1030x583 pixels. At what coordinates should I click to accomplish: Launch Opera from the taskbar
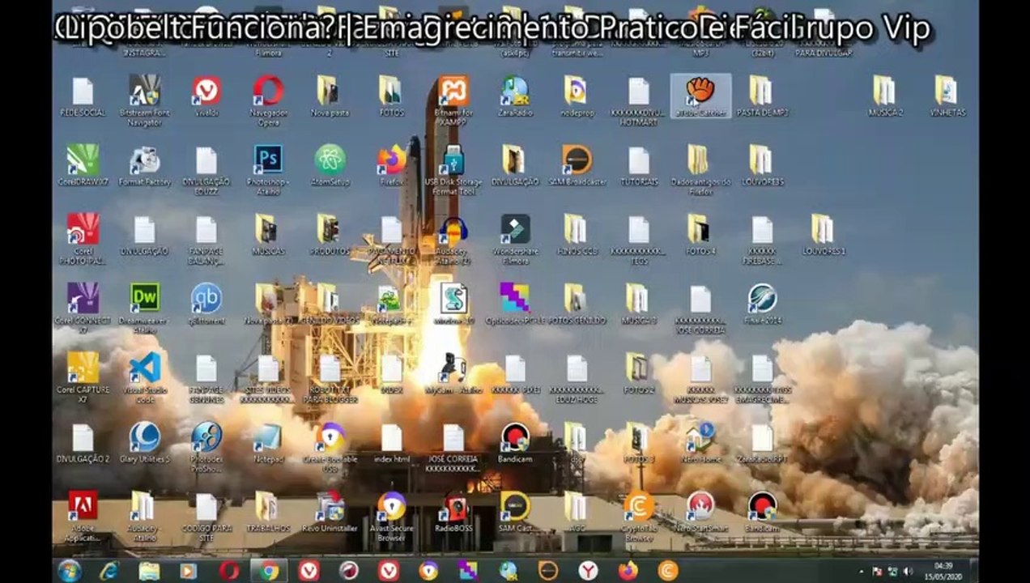229,570
